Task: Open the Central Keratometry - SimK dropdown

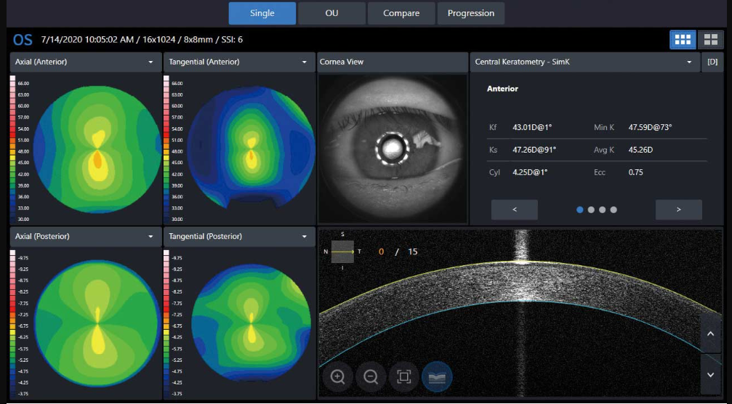Action: point(584,62)
